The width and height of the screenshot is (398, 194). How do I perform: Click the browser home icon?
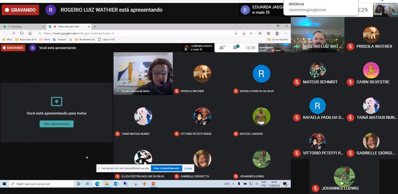click(x=30, y=33)
